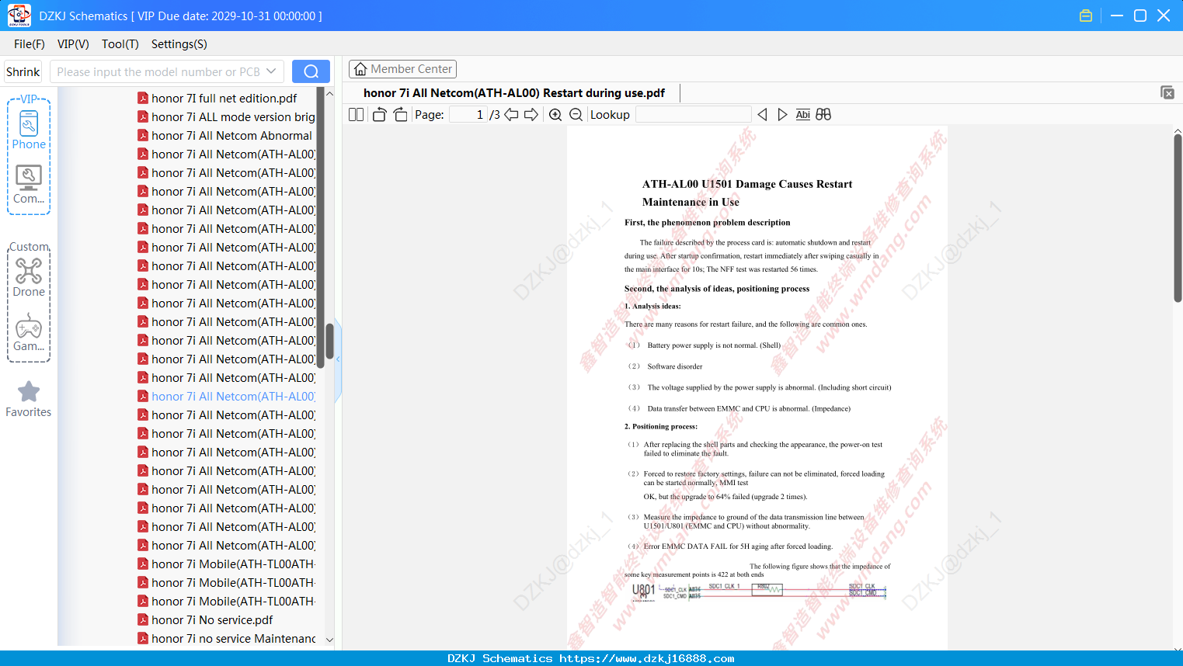Collapse the file list panel handle

(x=338, y=359)
